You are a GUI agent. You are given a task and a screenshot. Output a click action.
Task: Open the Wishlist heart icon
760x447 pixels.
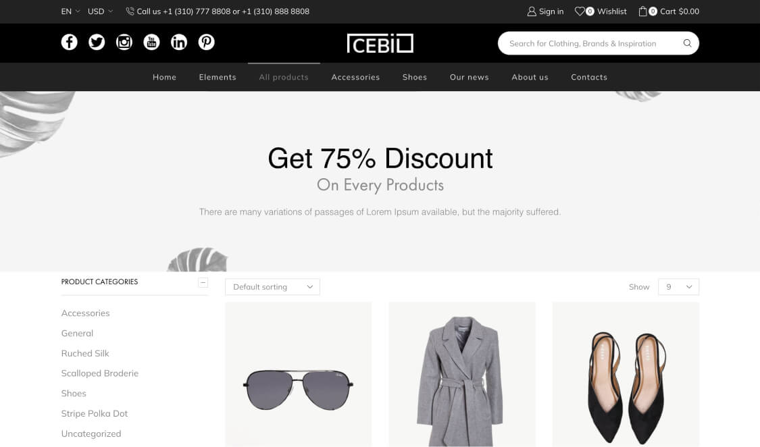tap(579, 11)
